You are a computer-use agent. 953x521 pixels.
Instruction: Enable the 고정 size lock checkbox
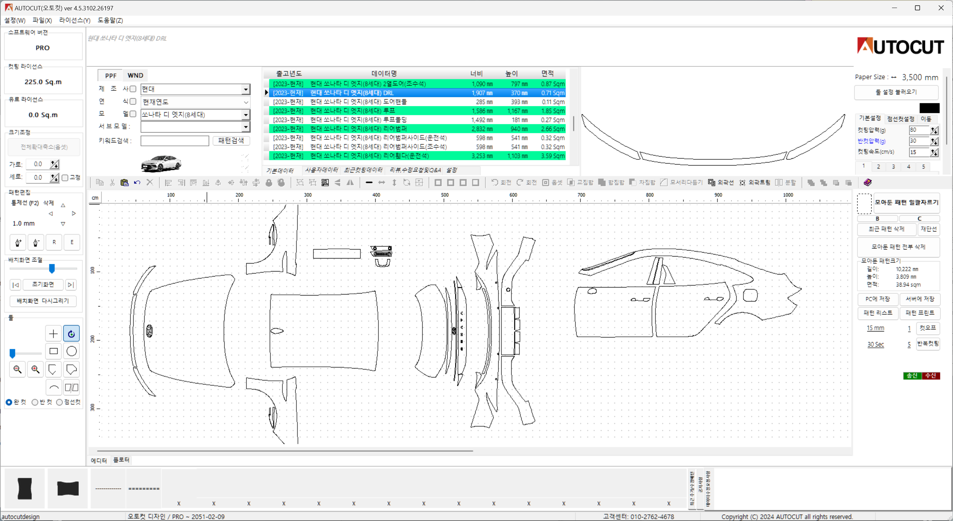click(x=65, y=178)
